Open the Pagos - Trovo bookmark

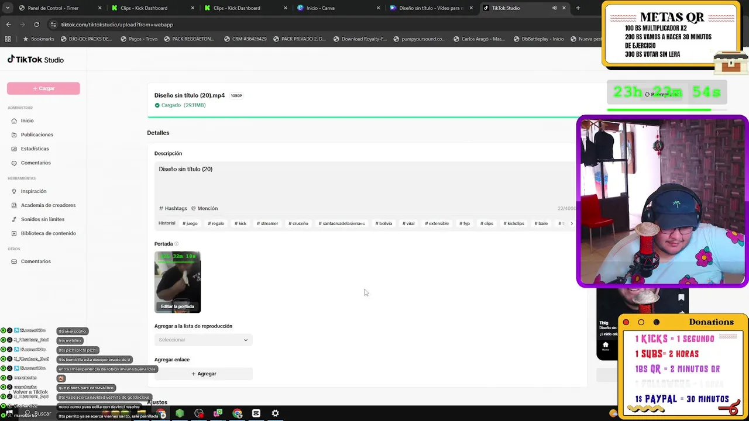(x=139, y=39)
